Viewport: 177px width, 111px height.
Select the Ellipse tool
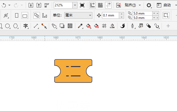pyautogui.click(x=7, y=26)
